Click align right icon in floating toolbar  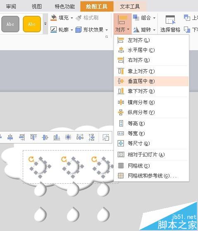(22, 137)
